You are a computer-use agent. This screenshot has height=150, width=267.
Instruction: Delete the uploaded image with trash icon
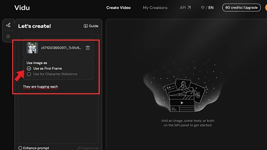[x=87, y=48]
